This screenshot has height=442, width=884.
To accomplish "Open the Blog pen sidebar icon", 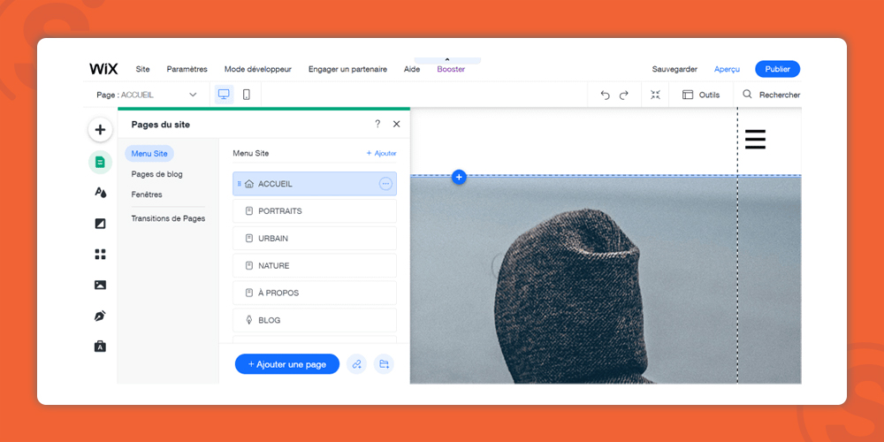I will tap(101, 316).
